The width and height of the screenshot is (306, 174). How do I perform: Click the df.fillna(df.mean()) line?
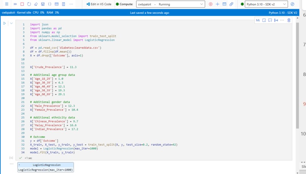click(x=51, y=52)
